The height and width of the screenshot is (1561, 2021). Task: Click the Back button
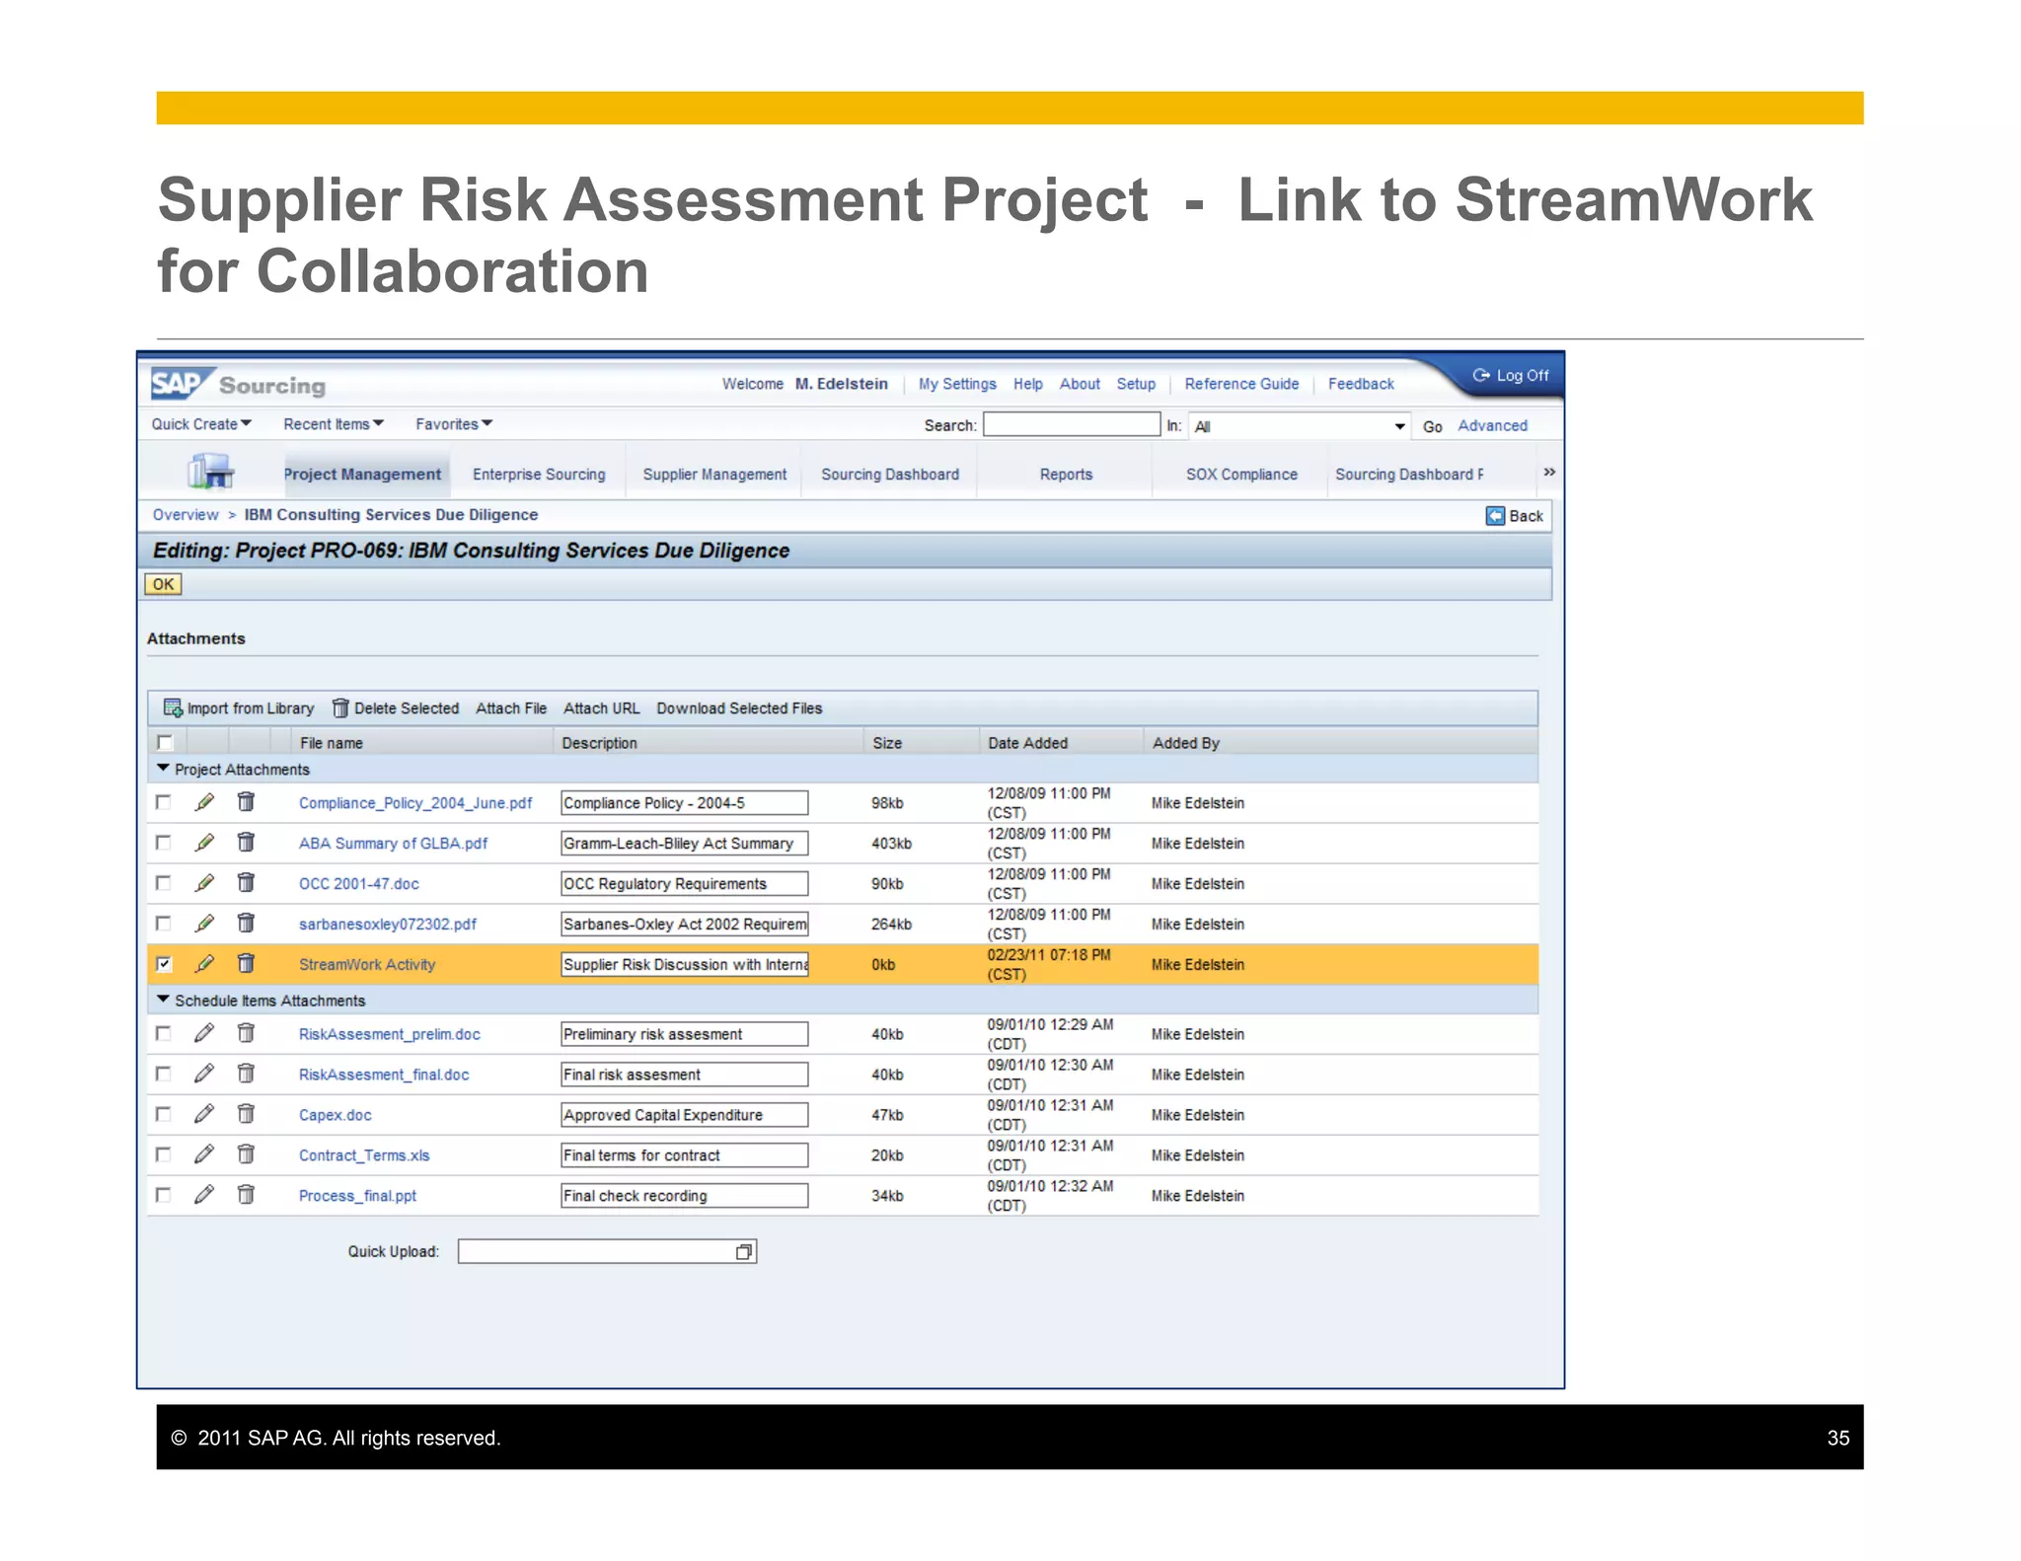click(x=1516, y=516)
